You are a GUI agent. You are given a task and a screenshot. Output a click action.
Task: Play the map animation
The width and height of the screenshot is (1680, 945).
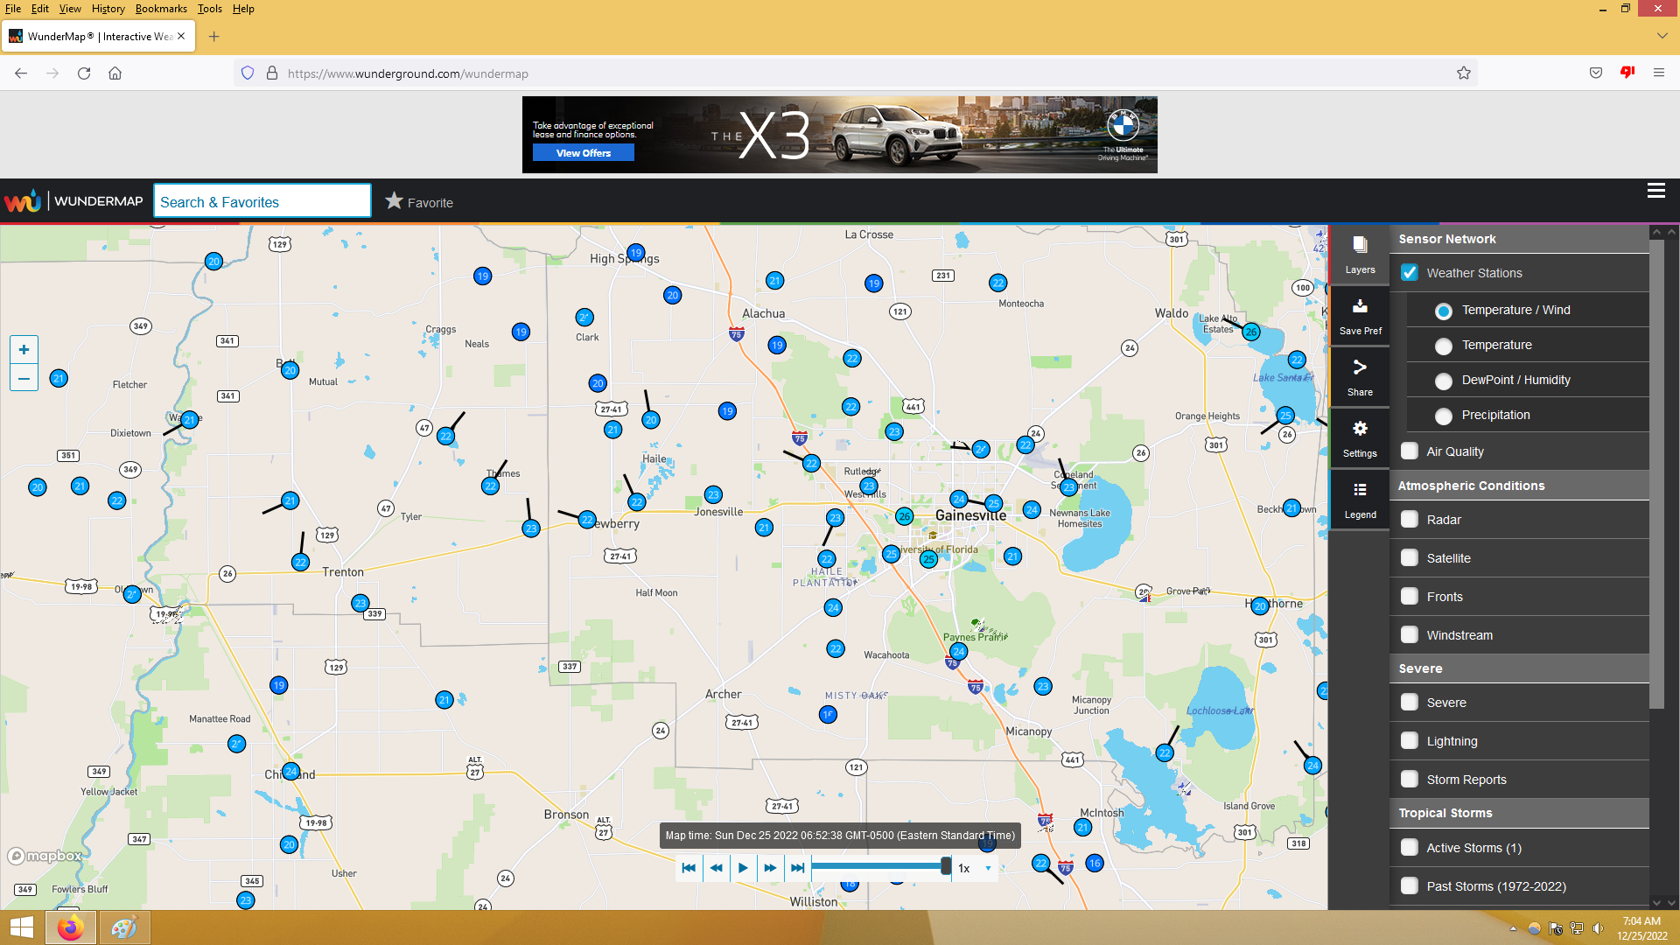tap(743, 868)
